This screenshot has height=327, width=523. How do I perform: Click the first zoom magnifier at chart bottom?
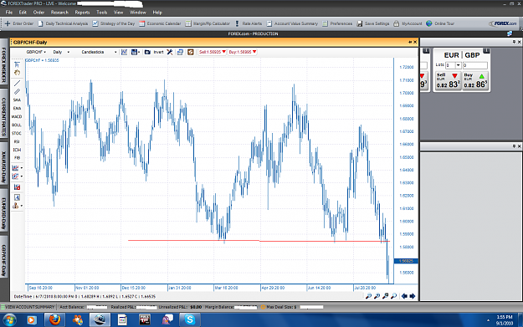pos(368,296)
